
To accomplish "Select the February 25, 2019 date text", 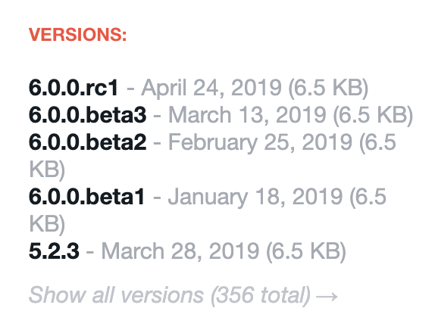I will click(x=260, y=142).
